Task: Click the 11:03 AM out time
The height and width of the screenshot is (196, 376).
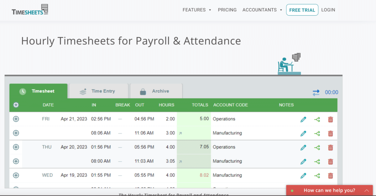Action: (144, 161)
